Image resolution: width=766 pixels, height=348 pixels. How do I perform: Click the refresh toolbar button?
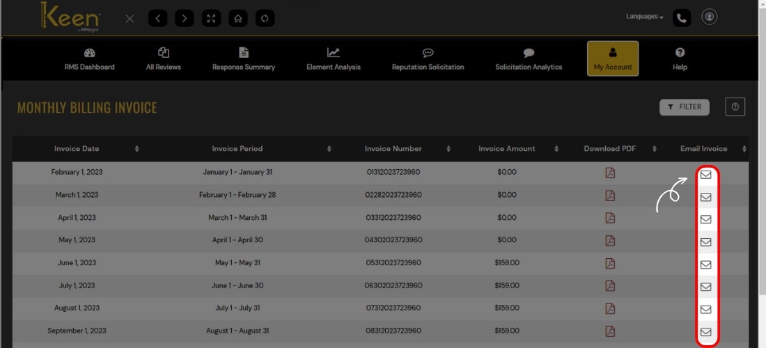(264, 19)
